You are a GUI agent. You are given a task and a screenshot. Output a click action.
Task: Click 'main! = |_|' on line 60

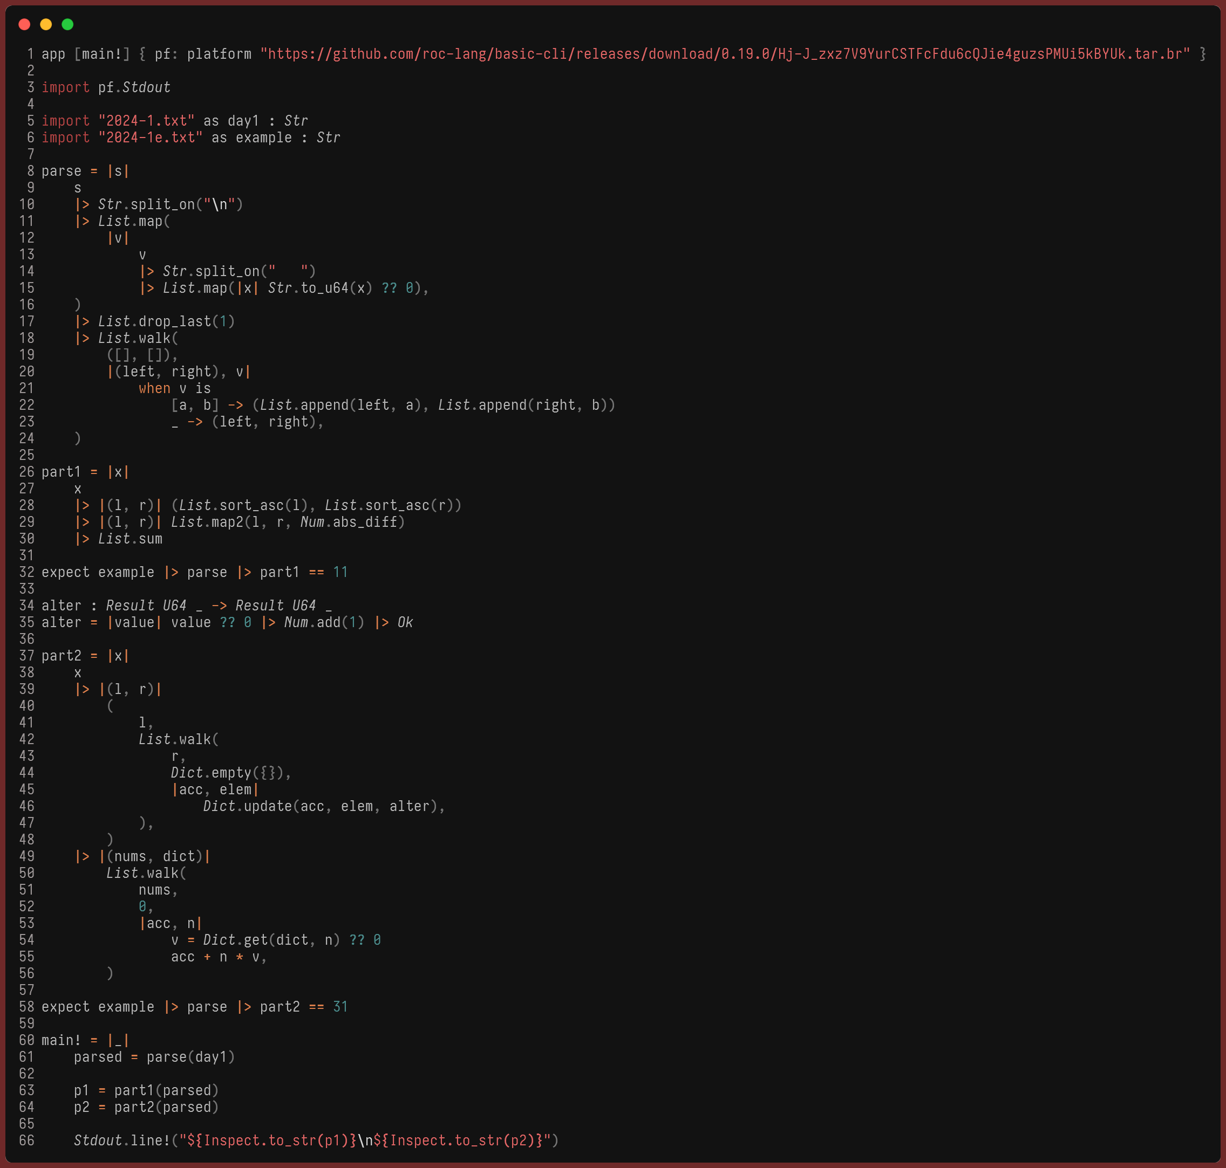[85, 1040]
